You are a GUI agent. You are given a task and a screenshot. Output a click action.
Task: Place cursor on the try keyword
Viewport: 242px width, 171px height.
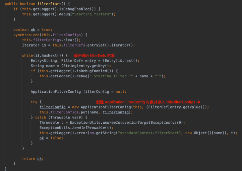pyautogui.click(x=34, y=102)
